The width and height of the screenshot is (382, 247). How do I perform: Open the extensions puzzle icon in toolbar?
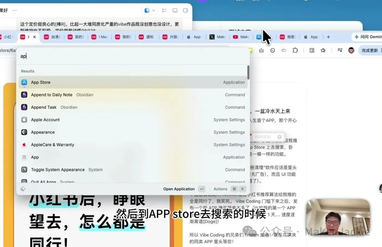point(295,50)
